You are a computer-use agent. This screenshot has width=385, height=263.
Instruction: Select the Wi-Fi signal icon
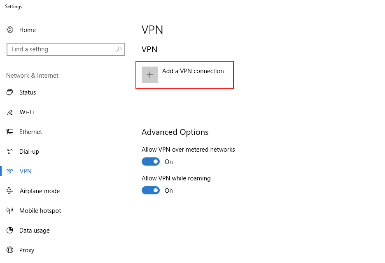click(x=10, y=112)
